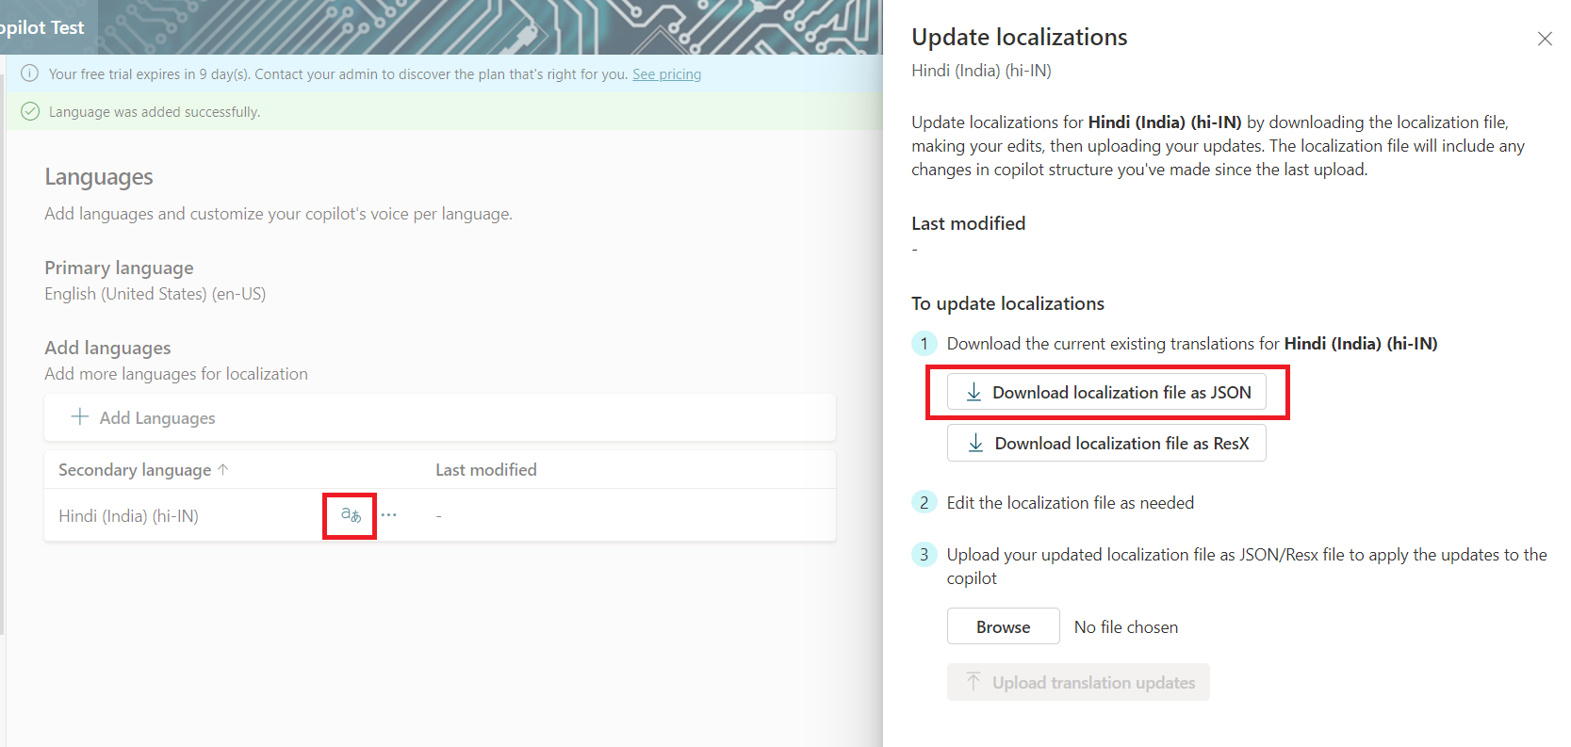Click the Last modified column header

pyautogui.click(x=485, y=470)
